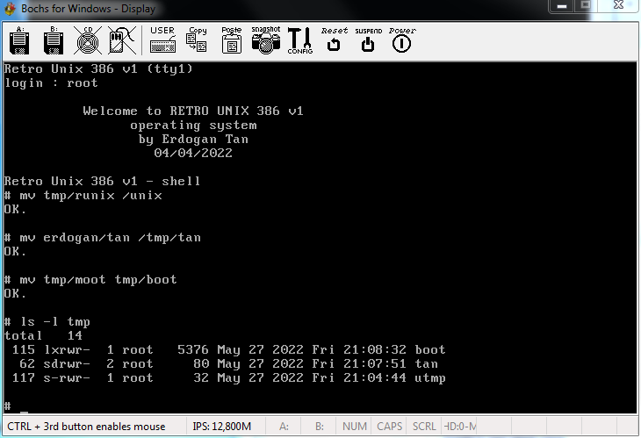The width and height of the screenshot is (641, 438).
Task: Click 'Welcome to RETRO UNIX 386 v1' text
Action: [193, 111]
